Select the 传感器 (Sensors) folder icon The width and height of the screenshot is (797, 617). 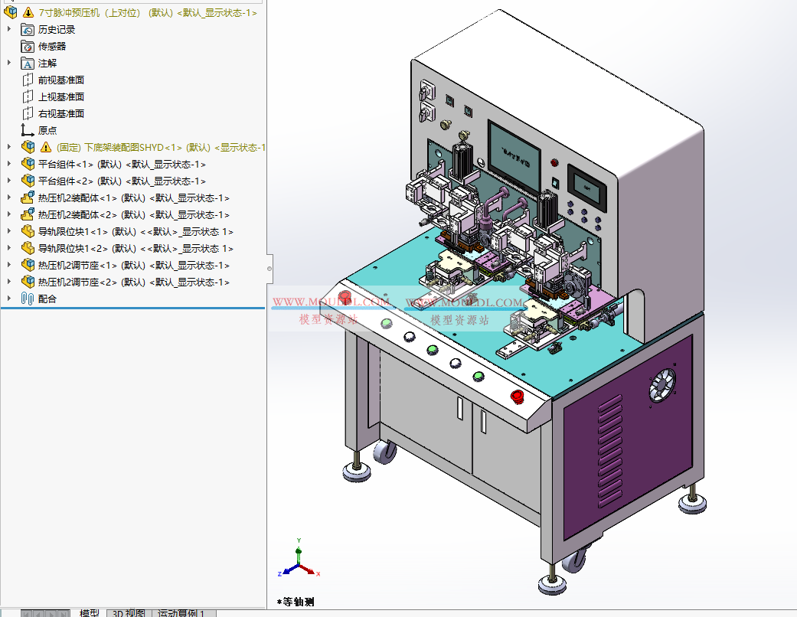[x=28, y=47]
